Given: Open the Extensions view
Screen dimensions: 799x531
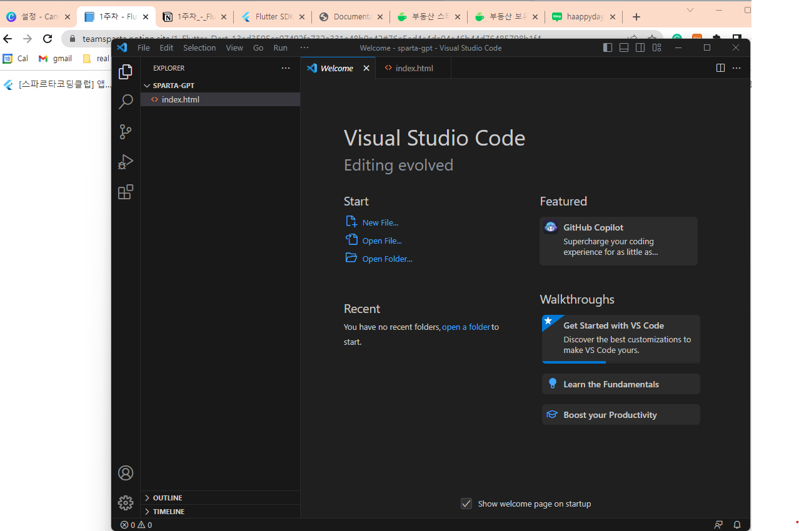Looking at the screenshot, I should pos(126,192).
